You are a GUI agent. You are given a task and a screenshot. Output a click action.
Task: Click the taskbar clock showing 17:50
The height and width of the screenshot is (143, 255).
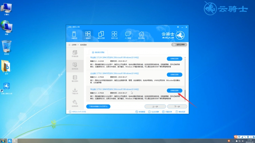coord(250,141)
